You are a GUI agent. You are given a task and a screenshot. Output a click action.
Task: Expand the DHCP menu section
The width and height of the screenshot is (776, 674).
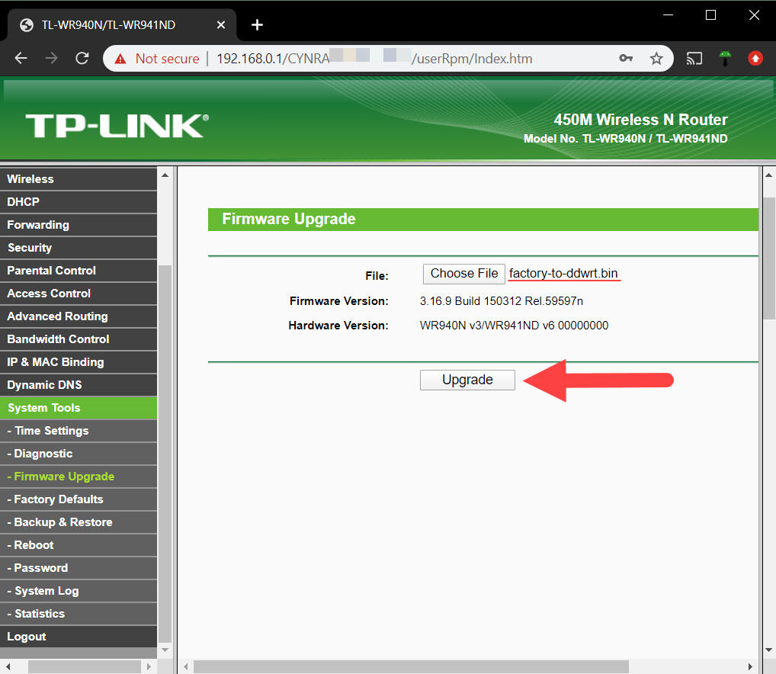tap(23, 202)
